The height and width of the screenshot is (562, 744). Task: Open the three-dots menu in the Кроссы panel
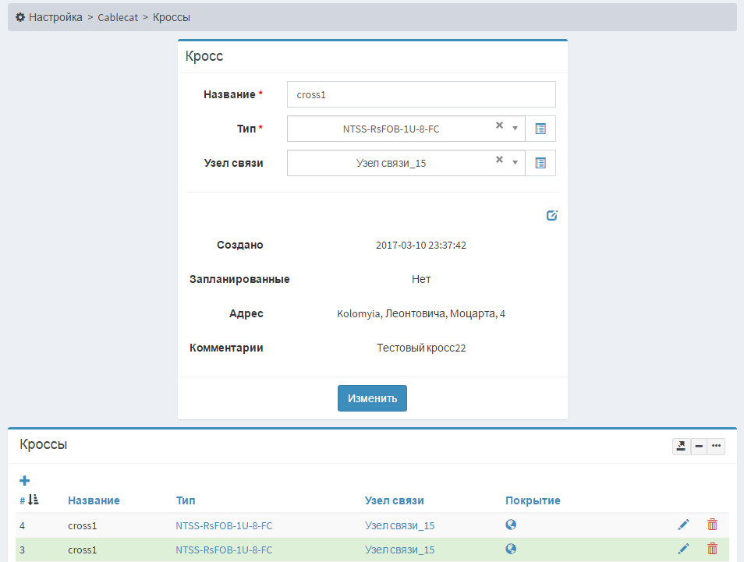[716, 446]
